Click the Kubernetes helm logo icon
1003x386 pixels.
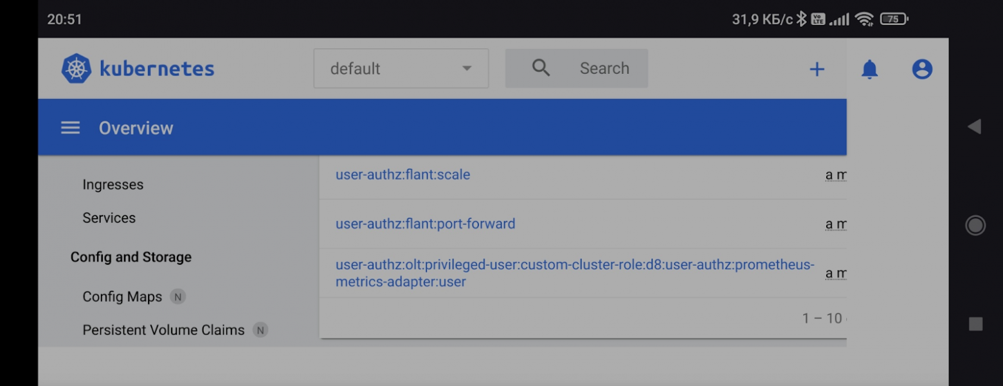tap(76, 69)
